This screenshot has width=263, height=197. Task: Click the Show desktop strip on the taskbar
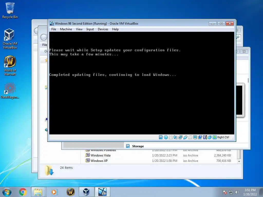point(261,192)
